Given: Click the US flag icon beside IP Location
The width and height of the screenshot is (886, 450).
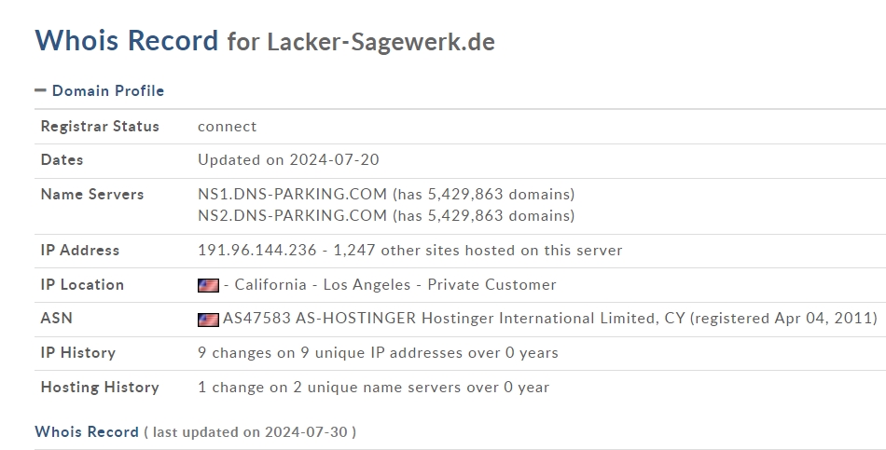Looking at the screenshot, I should pos(208,285).
